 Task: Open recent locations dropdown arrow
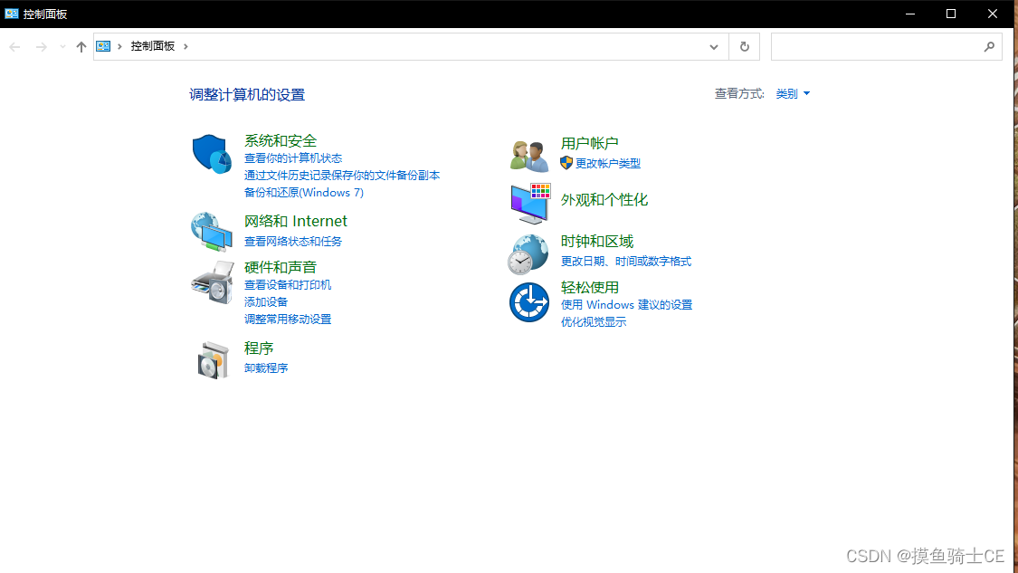pos(62,47)
